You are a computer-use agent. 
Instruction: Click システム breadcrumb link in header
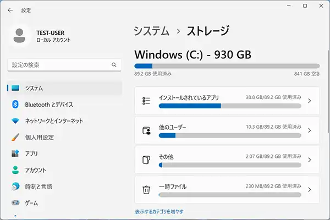[151, 31]
